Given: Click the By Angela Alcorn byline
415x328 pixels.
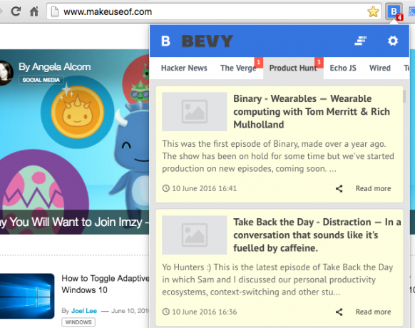Looking at the screenshot, I should [54, 67].
